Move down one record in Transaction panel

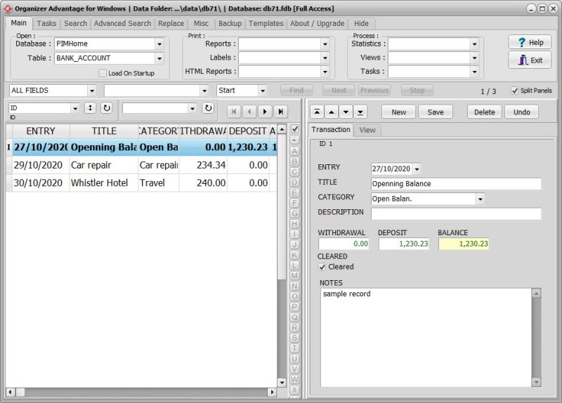pos(346,112)
